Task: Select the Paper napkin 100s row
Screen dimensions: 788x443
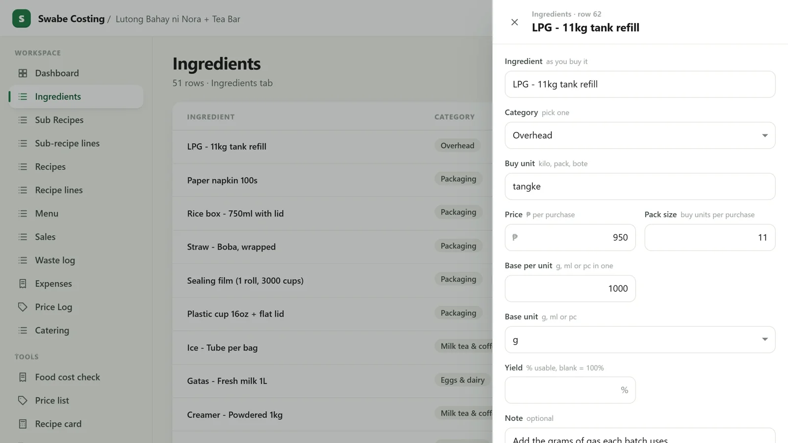Action: click(332, 180)
